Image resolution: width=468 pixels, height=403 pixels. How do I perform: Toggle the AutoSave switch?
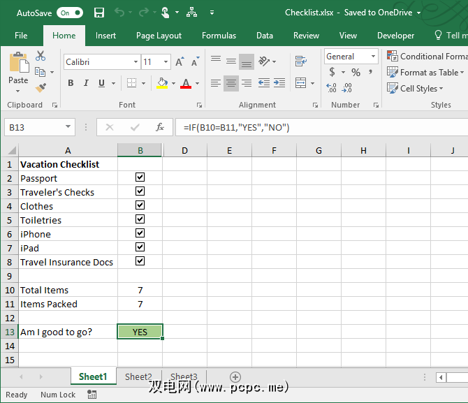click(x=70, y=13)
